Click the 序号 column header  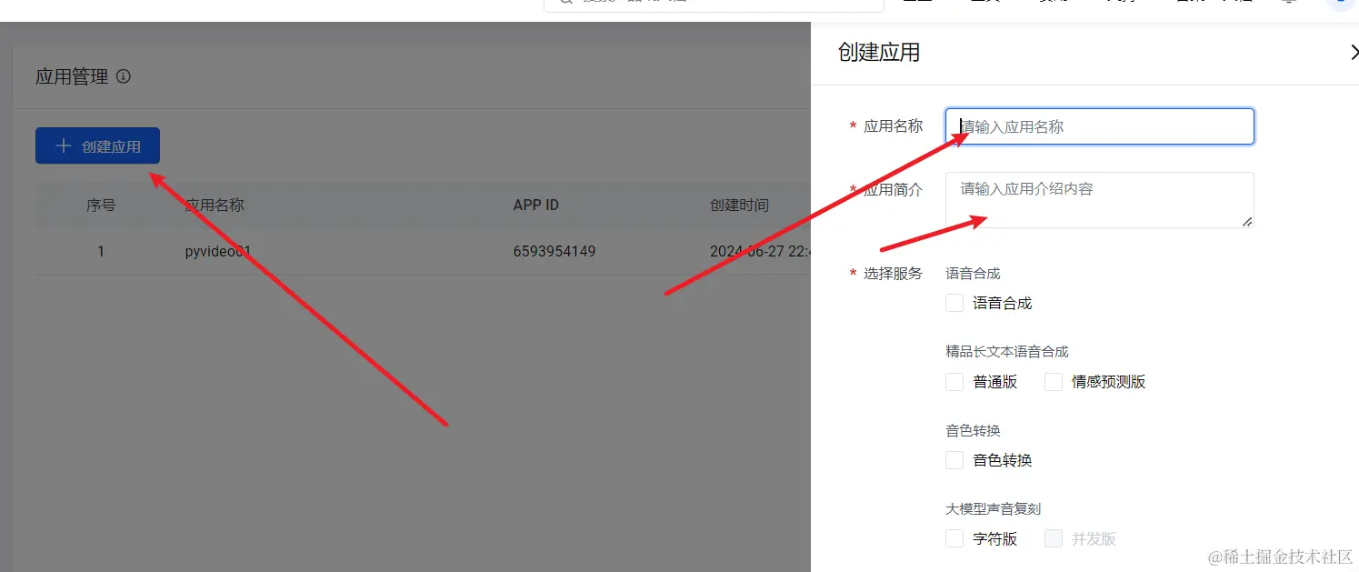click(101, 205)
